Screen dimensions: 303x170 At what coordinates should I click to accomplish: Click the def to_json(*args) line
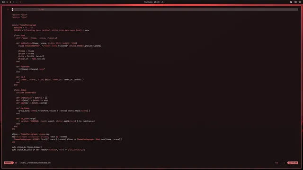(26, 119)
